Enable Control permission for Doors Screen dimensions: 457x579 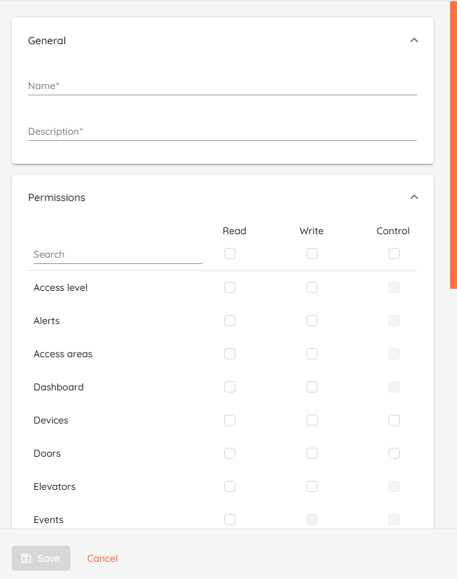point(394,453)
